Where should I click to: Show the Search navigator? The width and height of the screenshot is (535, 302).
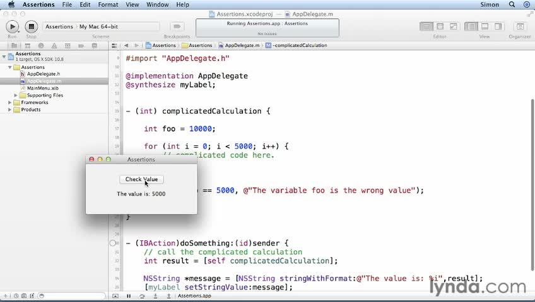(x=41, y=45)
